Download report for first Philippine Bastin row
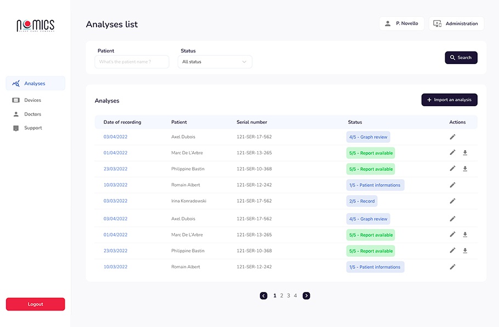The height and width of the screenshot is (327, 499). click(x=465, y=169)
